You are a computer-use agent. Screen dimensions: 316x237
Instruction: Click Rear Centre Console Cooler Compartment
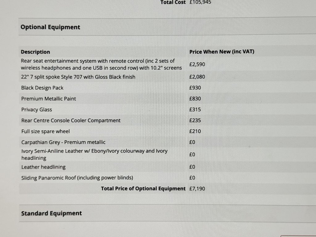[71, 120]
